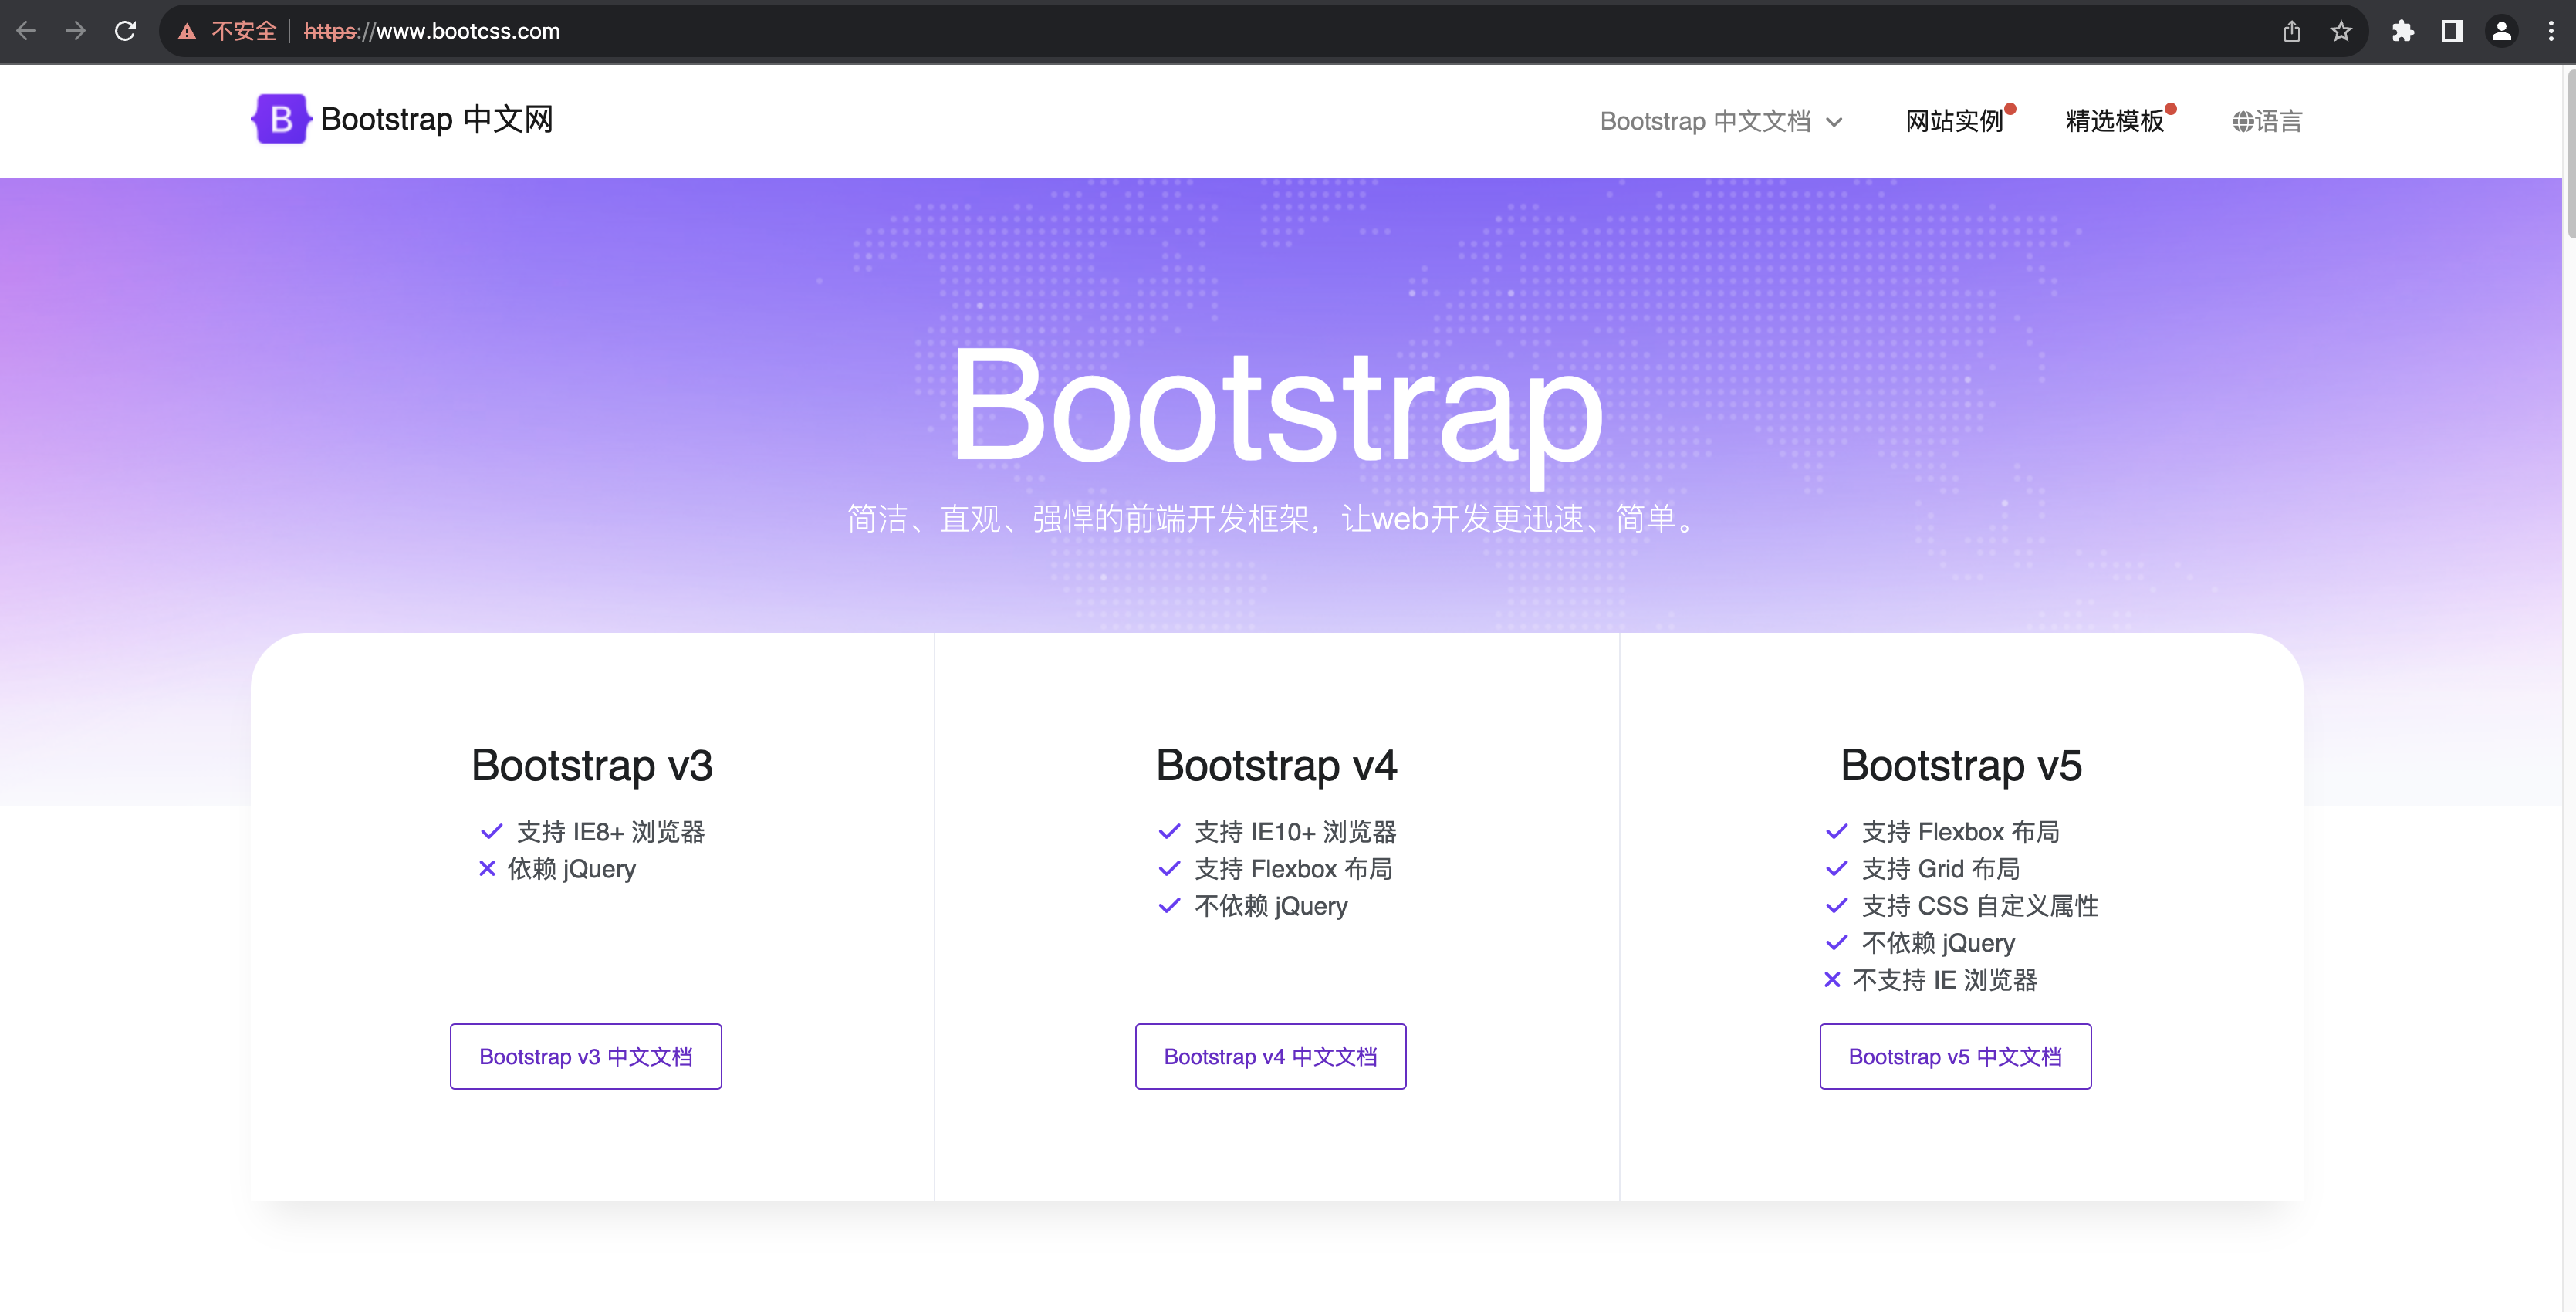Click 支持 IE10+ 浏览器 text

click(x=1295, y=832)
